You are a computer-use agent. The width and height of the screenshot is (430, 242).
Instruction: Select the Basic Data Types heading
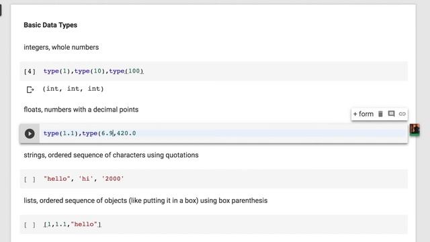[x=50, y=25]
